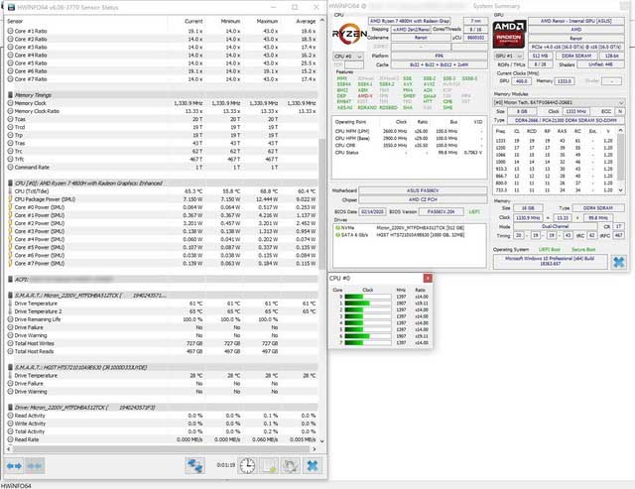
Task: Open the remote network computers icon
Action: tap(194, 466)
